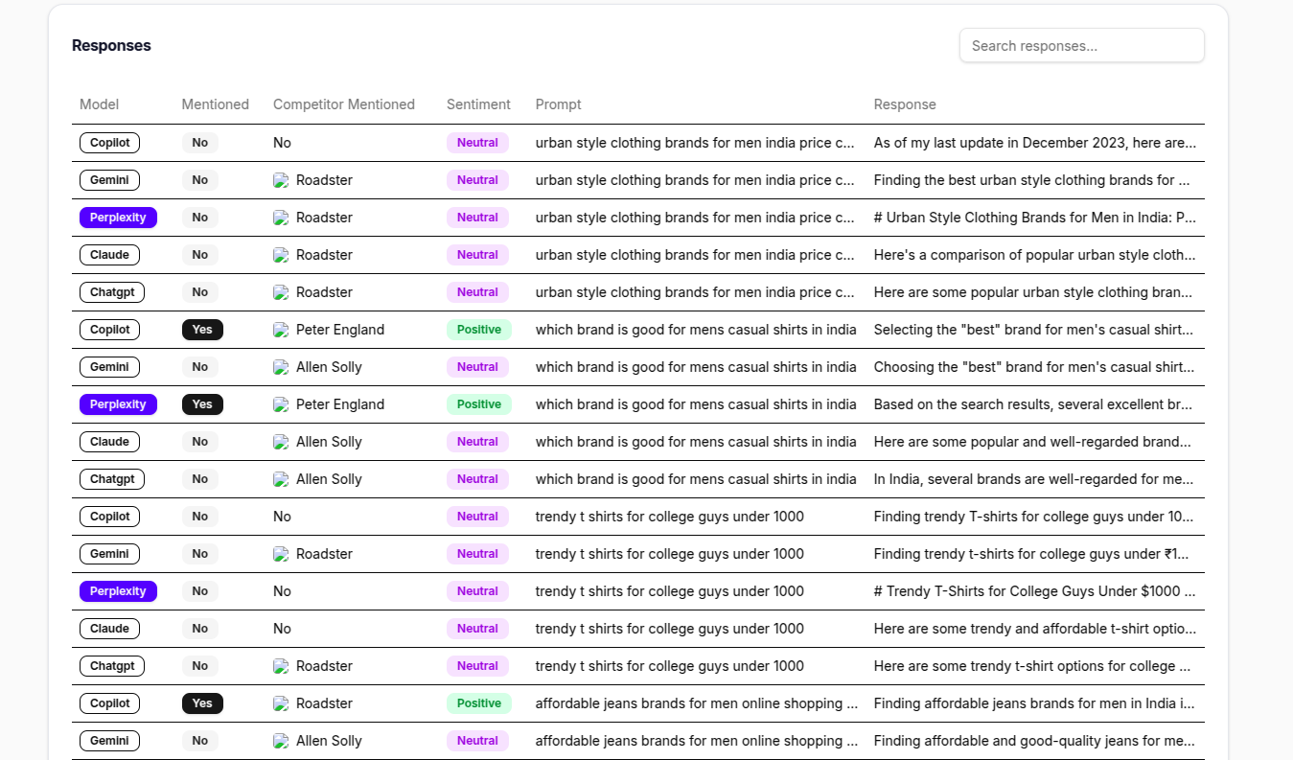Open response "As of my last update in December 2023"
This screenshot has width=1293, height=760.
1035,143
